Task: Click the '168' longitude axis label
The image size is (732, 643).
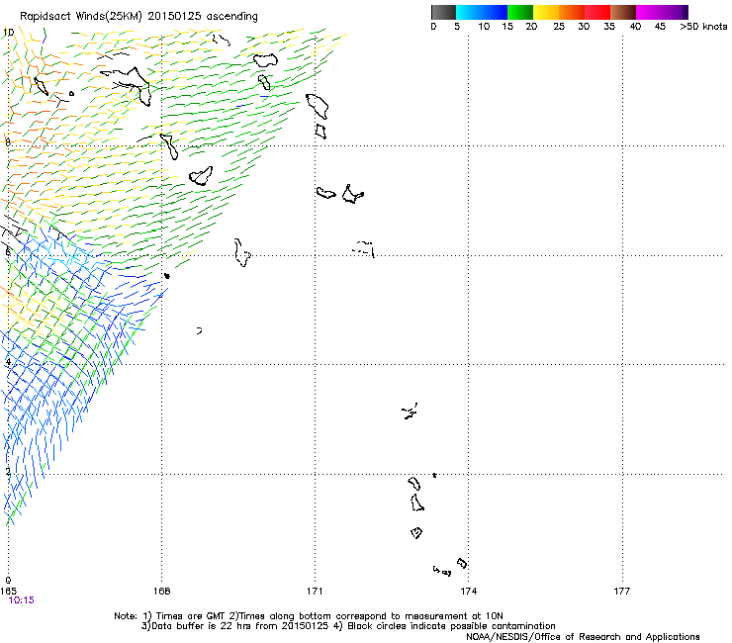Action: click(x=162, y=592)
